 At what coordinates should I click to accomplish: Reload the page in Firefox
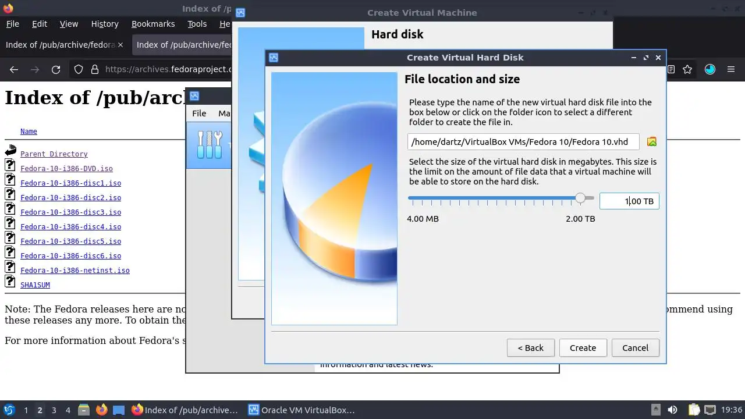[x=56, y=70]
